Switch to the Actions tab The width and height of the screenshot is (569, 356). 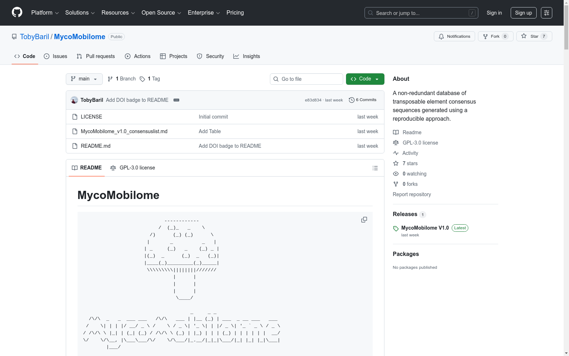138,56
